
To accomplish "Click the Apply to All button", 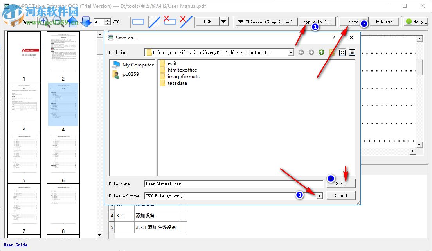I will click(x=317, y=22).
